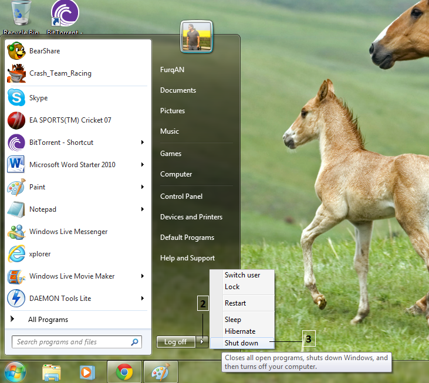429x383 pixels.
Task: Launch the EA SPORTS Cricket 07 ball icon
Action: 16,120
